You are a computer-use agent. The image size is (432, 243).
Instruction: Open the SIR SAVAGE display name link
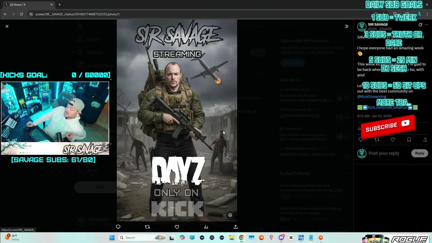coord(378,25)
